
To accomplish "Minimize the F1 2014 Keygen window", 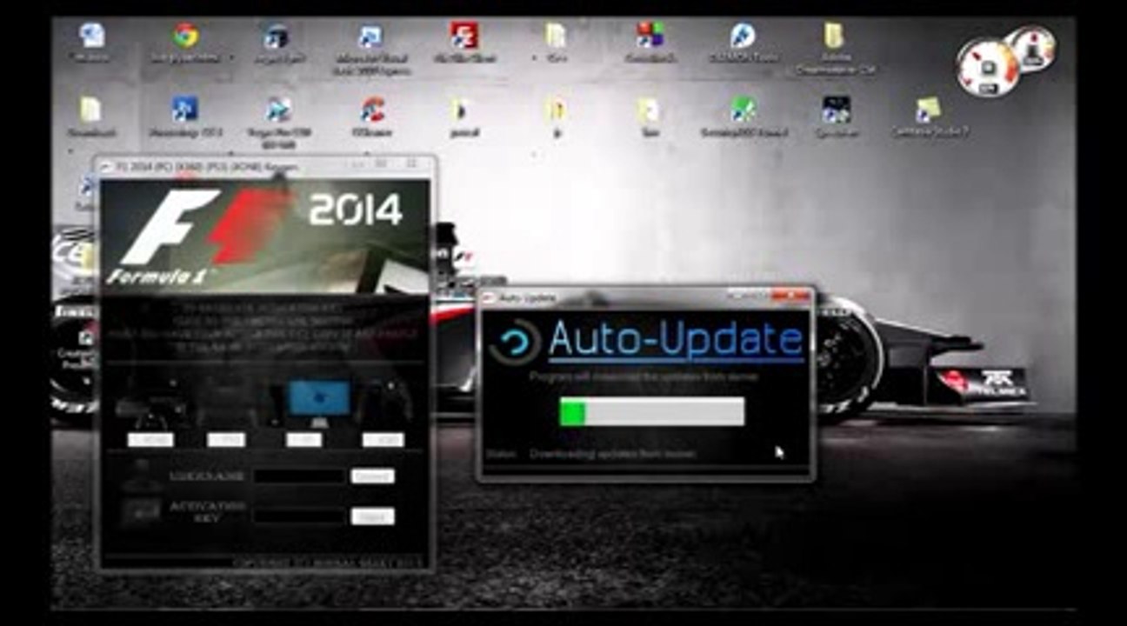I will point(358,165).
